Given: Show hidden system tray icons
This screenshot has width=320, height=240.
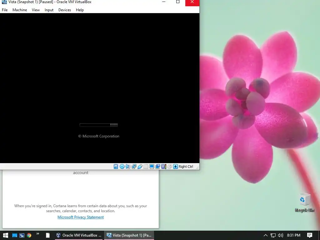Looking at the screenshot, I should [x=266, y=235].
